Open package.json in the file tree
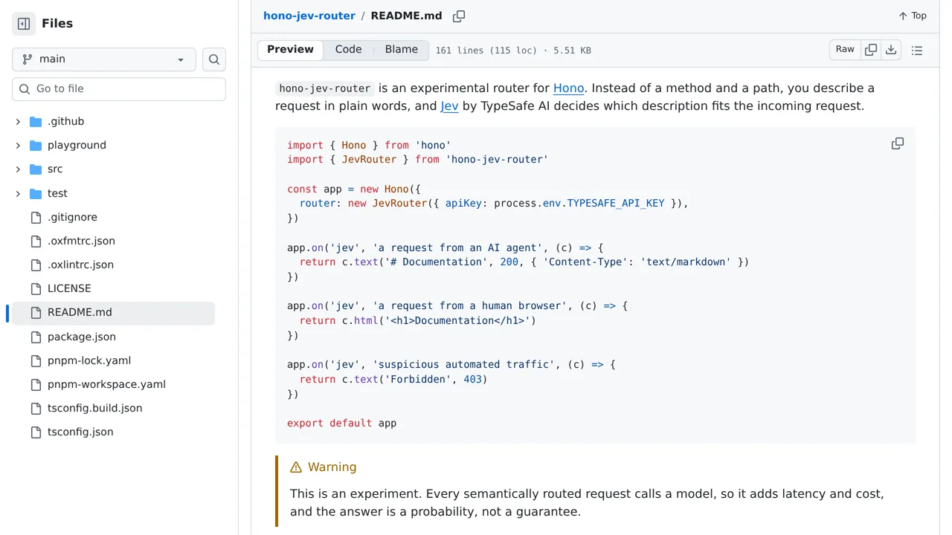952x535 pixels. tap(113, 337)
